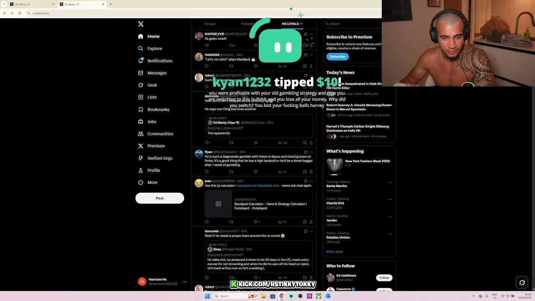
Task: Open the picture-in-picture icon at bottom right
Action: point(522,283)
